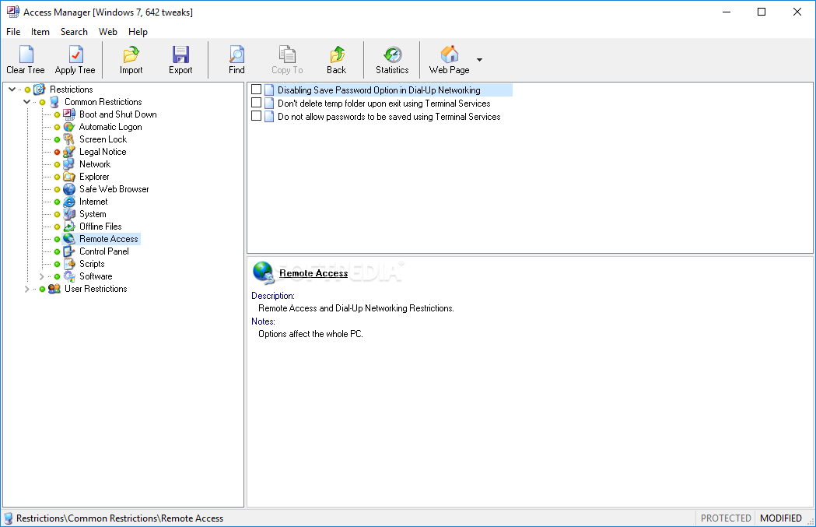Click the Software gears icon
The height and width of the screenshot is (527, 816).
[x=69, y=276]
